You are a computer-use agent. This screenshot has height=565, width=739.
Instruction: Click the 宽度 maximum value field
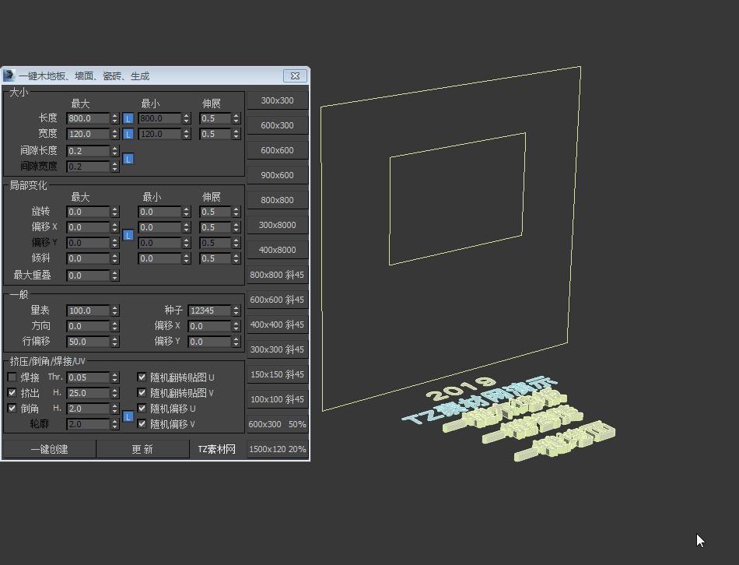88,134
